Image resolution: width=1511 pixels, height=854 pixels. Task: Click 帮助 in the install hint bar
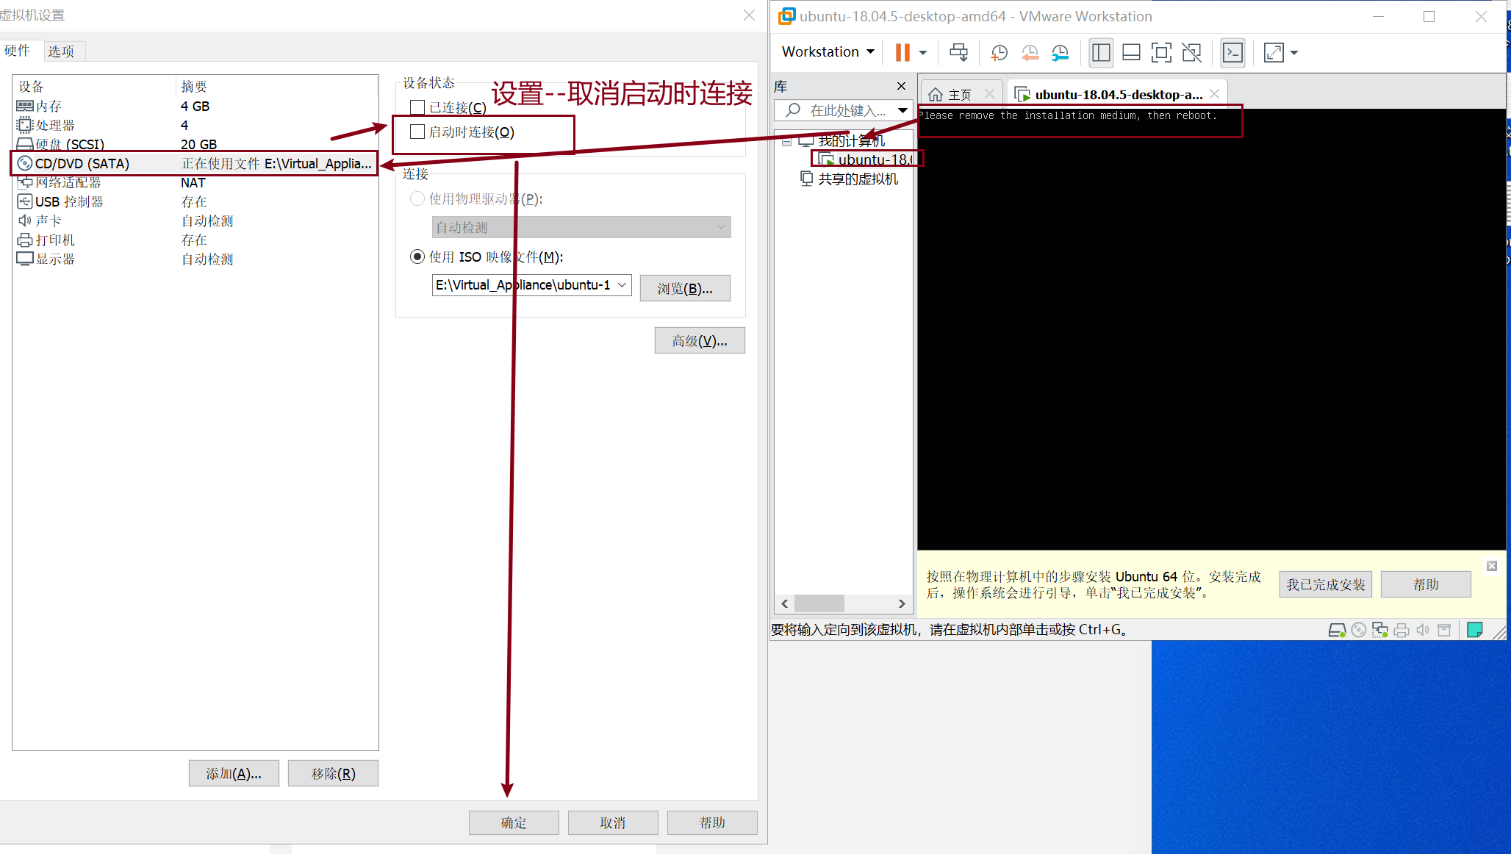[x=1426, y=584]
